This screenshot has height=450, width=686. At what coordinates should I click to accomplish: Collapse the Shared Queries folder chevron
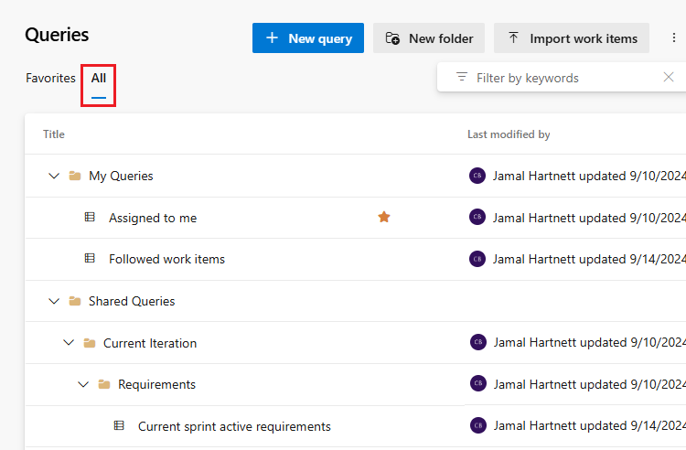point(54,301)
